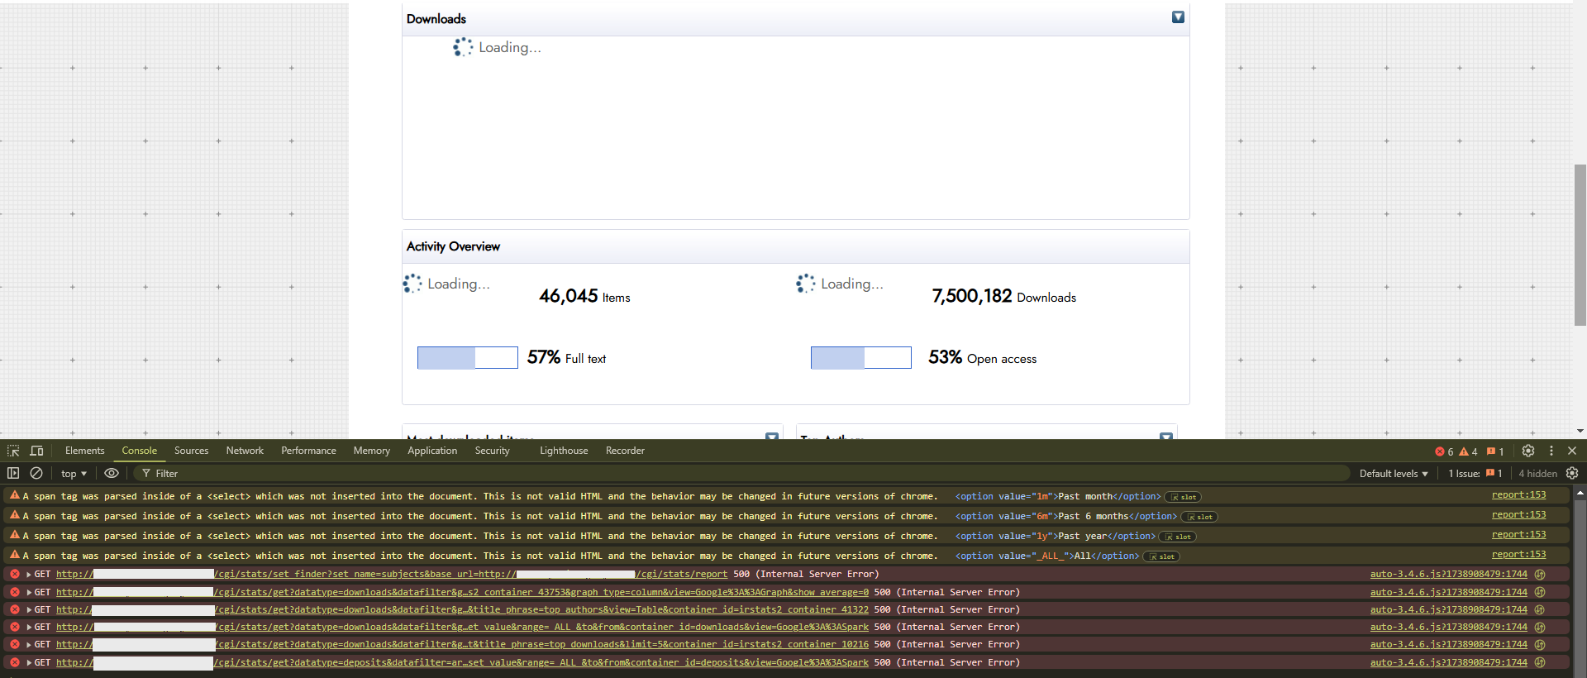
Task: Open the Default levels dropdown
Action: (1393, 474)
